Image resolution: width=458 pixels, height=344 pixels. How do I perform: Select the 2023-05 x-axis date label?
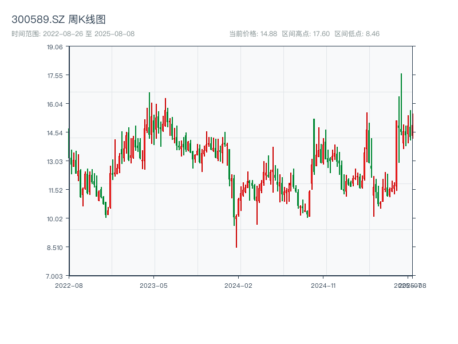tap(153, 285)
